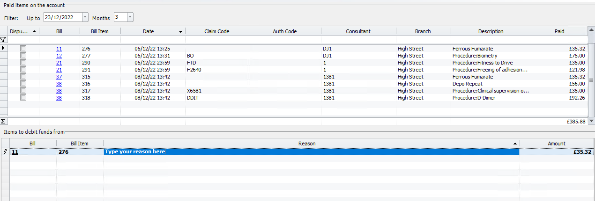Screen dimensions: 595x201
Task: Click the sum sigma icon in footer row
Action: 4,121
